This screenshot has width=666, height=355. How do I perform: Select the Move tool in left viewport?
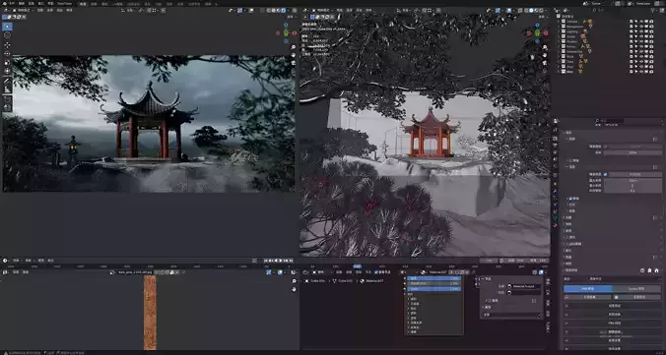[x=7, y=45]
